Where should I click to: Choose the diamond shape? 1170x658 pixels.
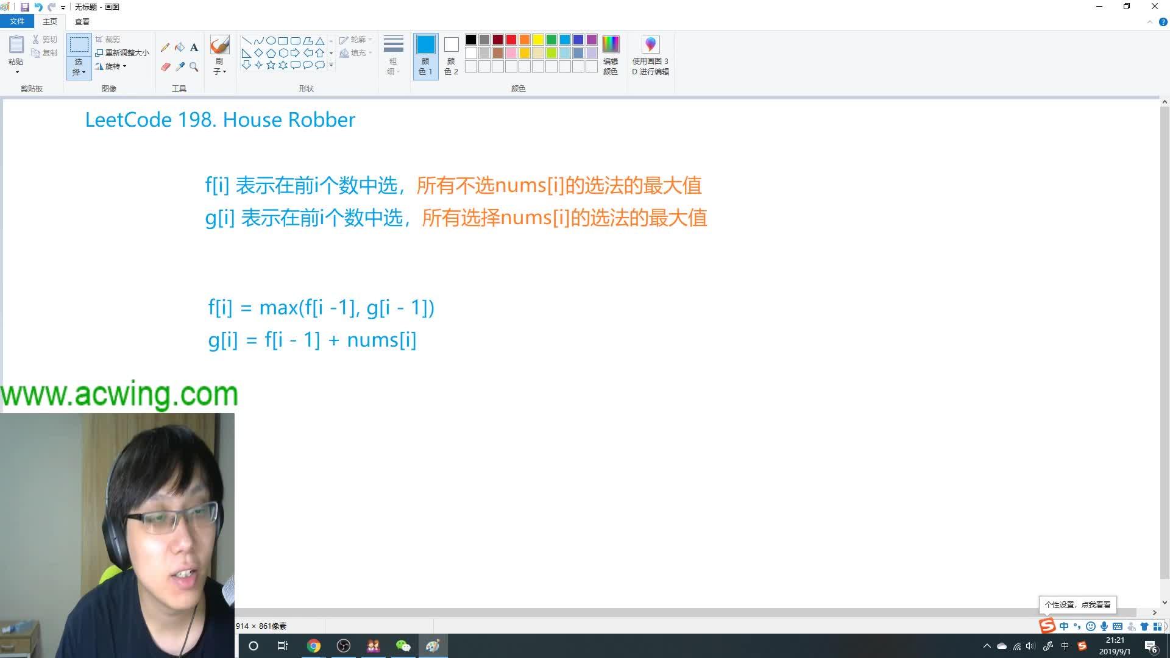pos(259,53)
